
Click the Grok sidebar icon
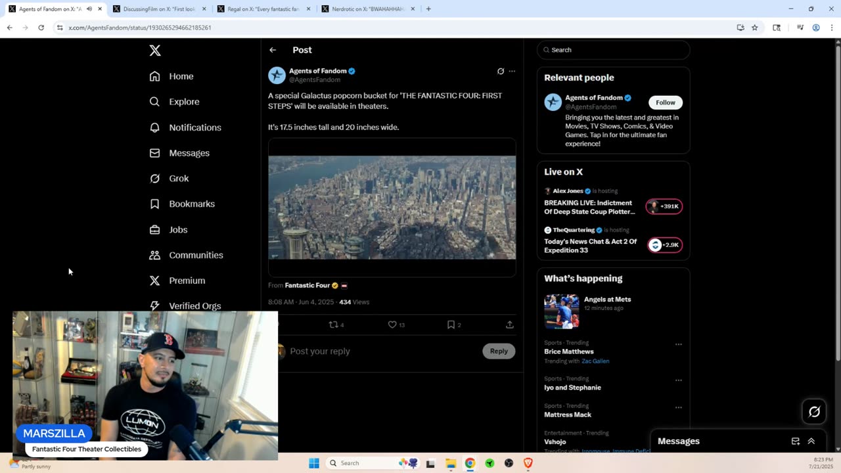(154, 179)
